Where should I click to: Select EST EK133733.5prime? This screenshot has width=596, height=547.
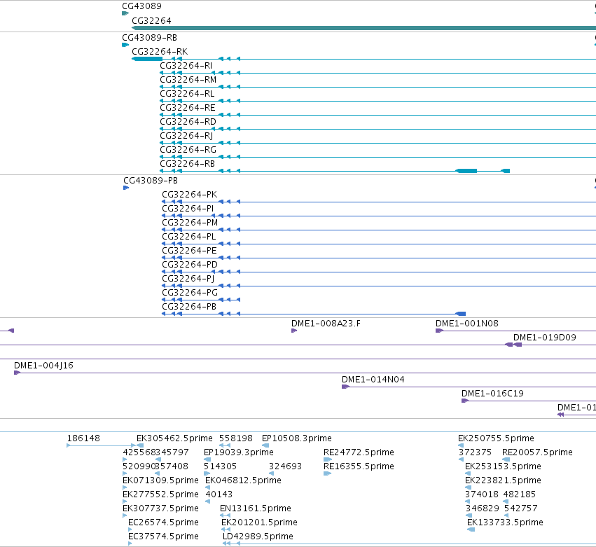(x=505, y=523)
